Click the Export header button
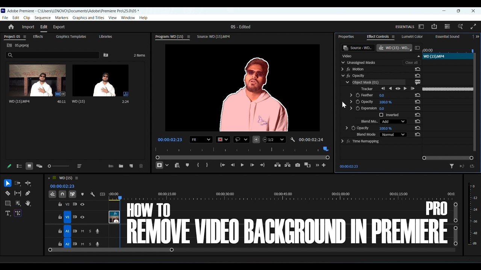481x270 pixels. point(59,27)
